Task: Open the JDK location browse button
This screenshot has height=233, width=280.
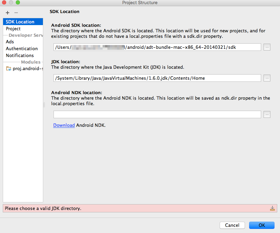Action: pyautogui.click(x=267, y=78)
